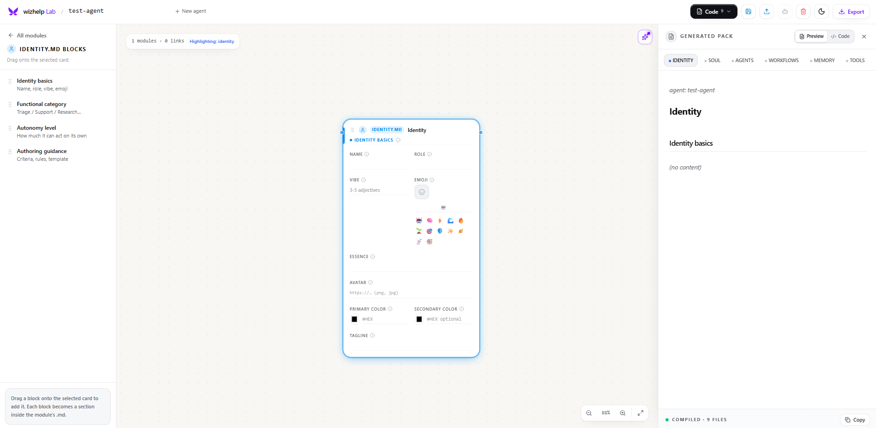Click into the ESSENCE input field
876x428 pixels.
coord(411,266)
